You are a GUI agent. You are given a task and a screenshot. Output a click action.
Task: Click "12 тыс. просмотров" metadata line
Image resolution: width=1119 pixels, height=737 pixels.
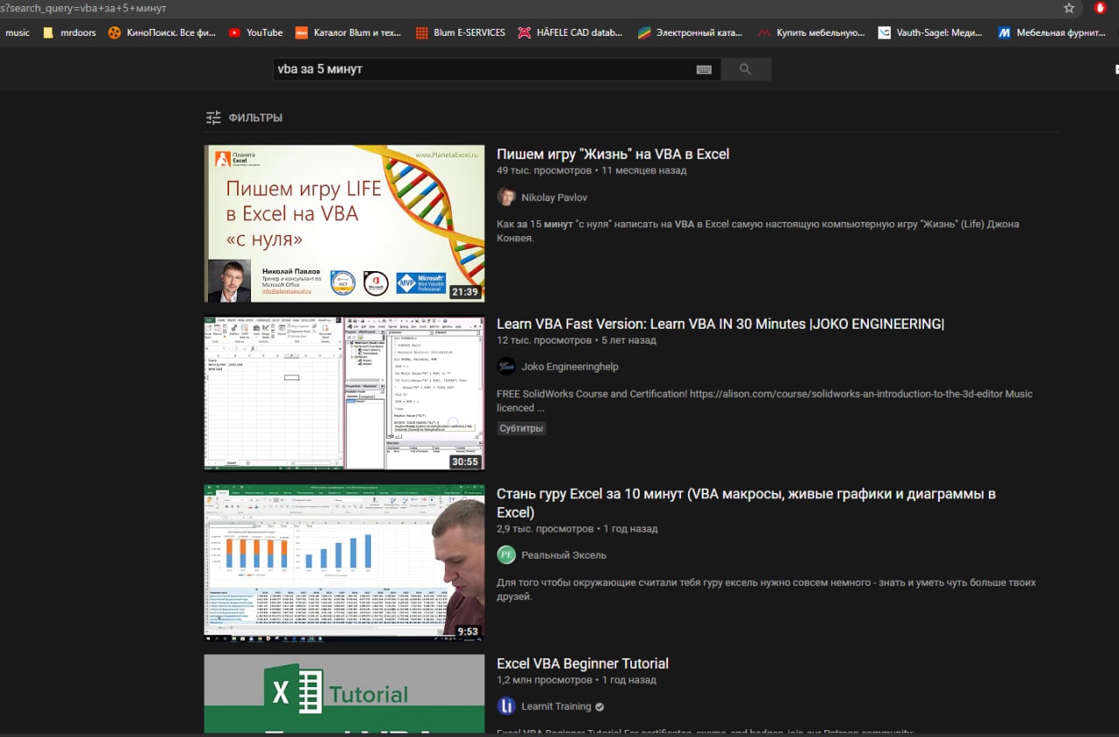pyautogui.click(x=576, y=340)
